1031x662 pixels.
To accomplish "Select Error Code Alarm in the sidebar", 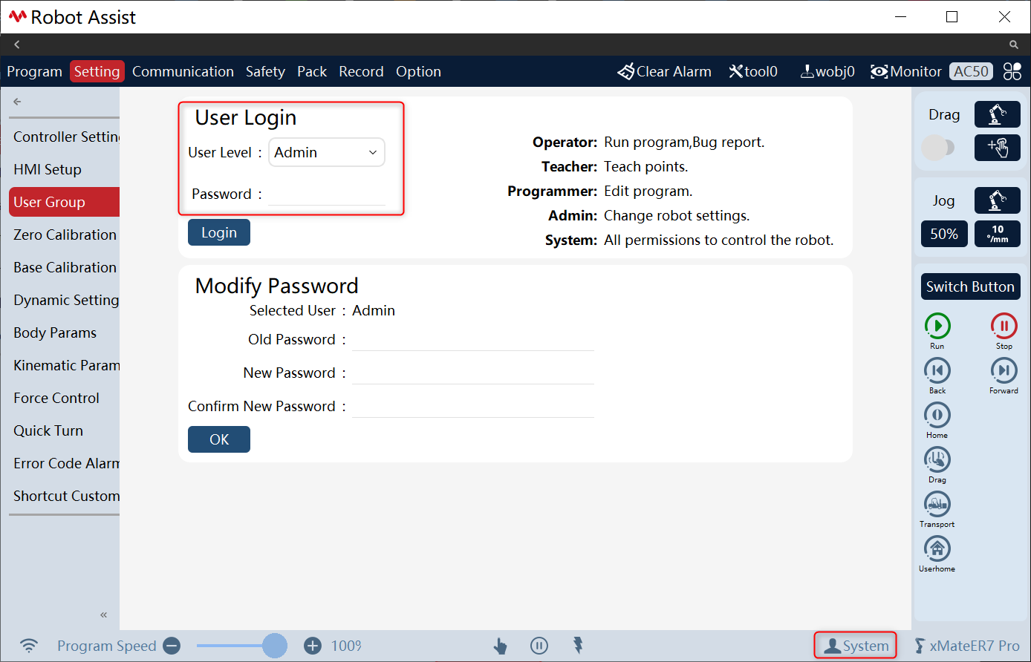I will pyautogui.click(x=65, y=463).
